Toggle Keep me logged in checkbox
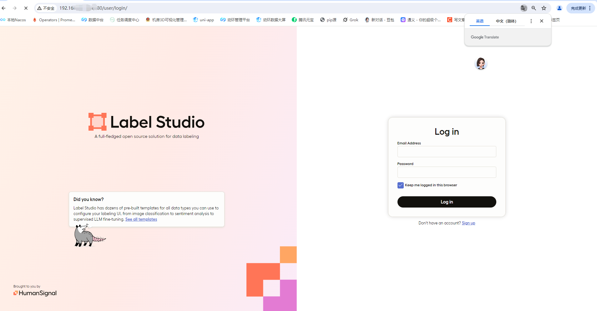Image resolution: width=597 pixels, height=311 pixels. click(401, 185)
